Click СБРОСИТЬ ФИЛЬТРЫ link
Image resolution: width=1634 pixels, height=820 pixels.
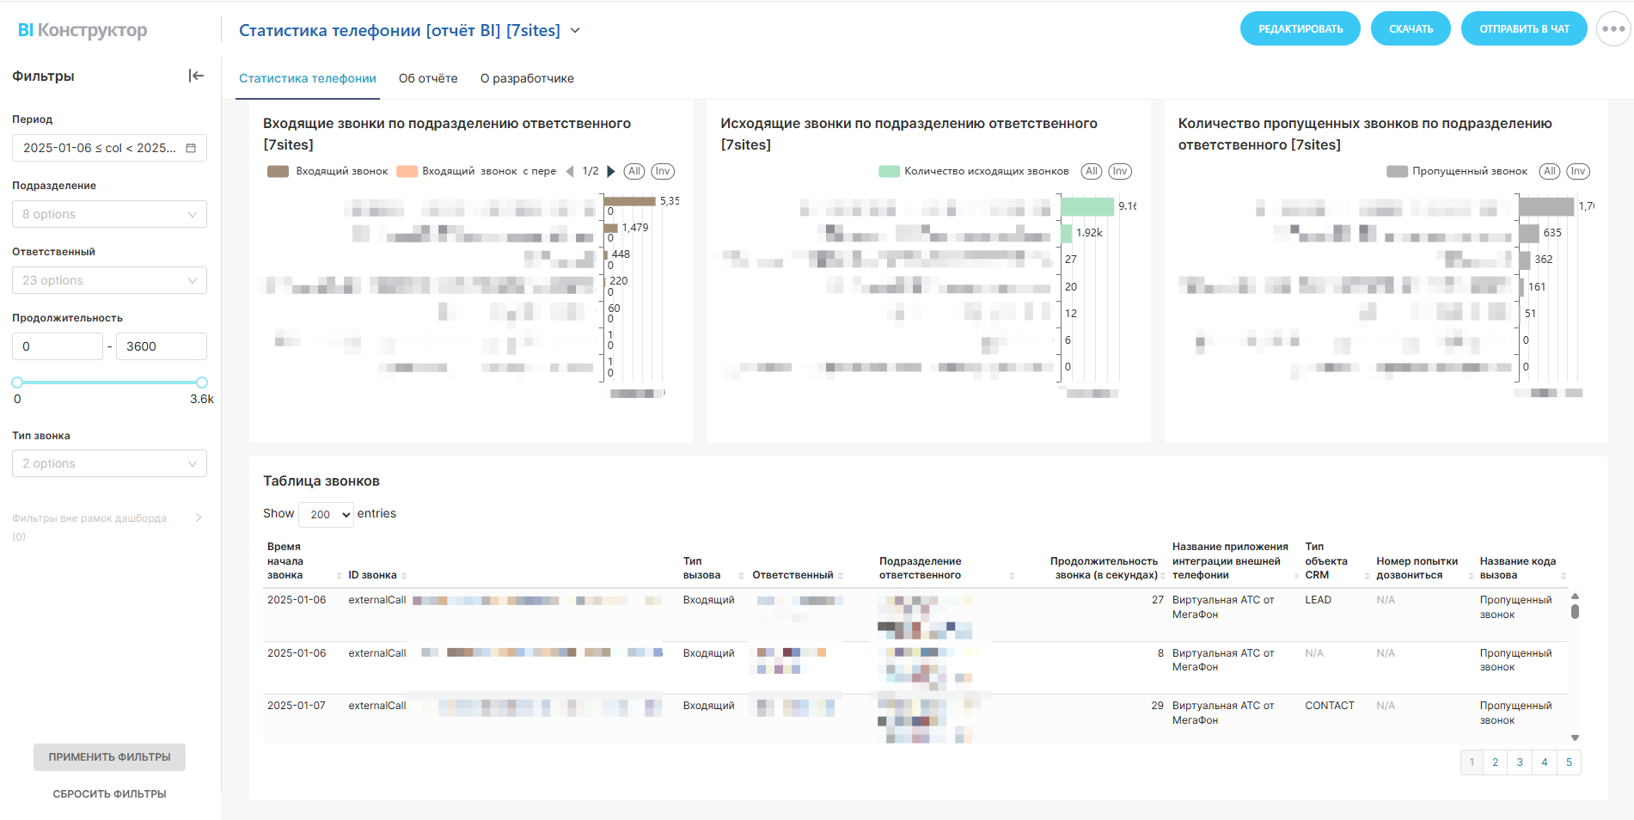pos(109,794)
